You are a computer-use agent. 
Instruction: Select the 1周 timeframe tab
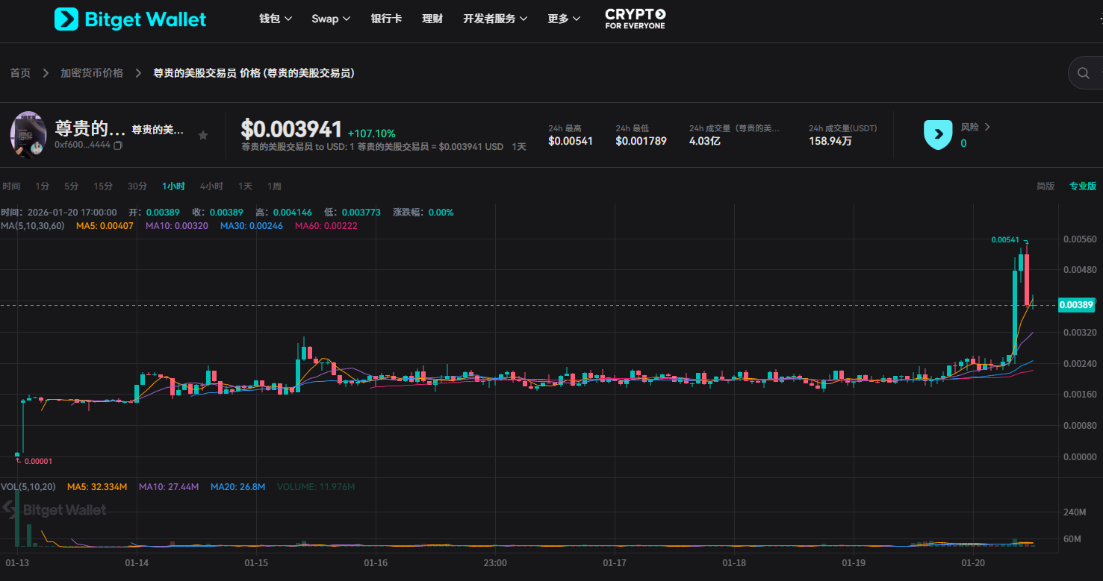click(274, 186)
